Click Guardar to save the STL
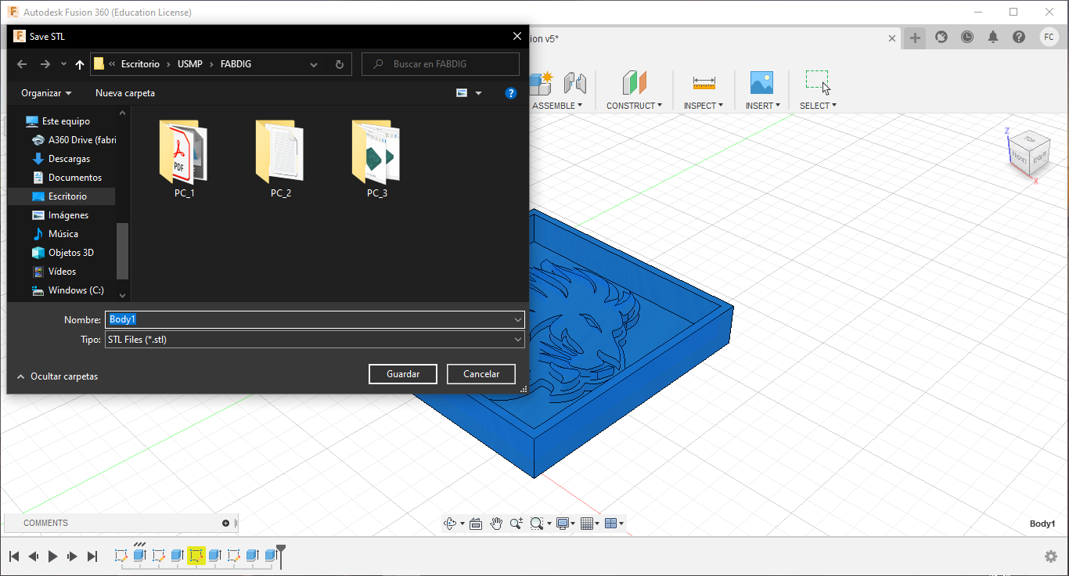This screenshot has width=1069, height=576. tap(403, 374)
